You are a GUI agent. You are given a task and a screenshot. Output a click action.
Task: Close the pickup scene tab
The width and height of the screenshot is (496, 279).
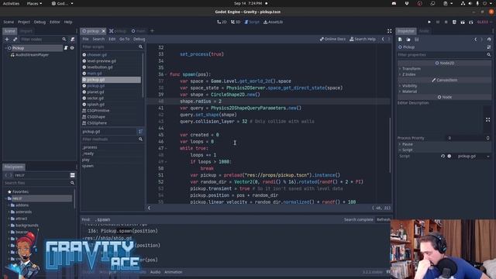tap(103, 31)
